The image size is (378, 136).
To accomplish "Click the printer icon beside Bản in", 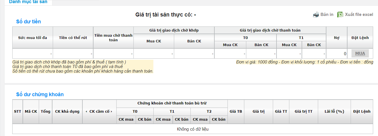I will click(x=316, y=15).
